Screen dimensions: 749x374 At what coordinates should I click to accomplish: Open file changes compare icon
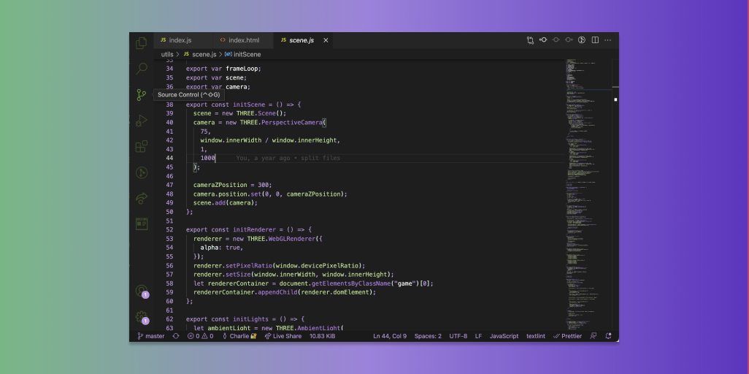point(530,40)
